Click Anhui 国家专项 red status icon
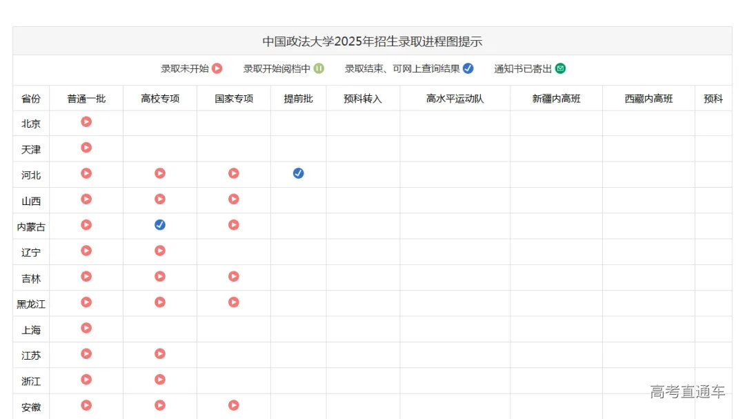 click(x=234, y=405)
